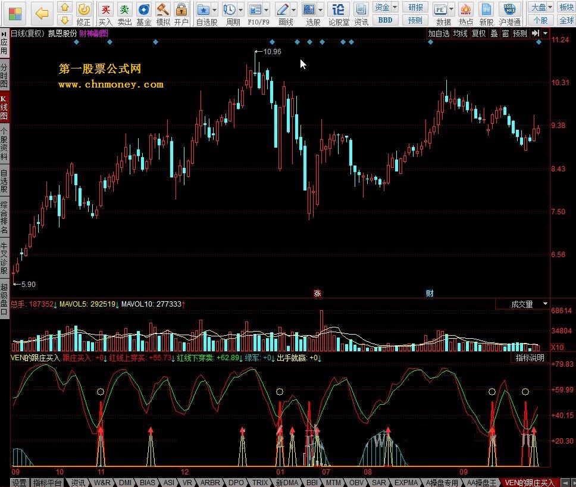The height and width of the screenshot is (487, 576).
Task: Expand the 选股 dropdown arrow
Action: [320, 10]
